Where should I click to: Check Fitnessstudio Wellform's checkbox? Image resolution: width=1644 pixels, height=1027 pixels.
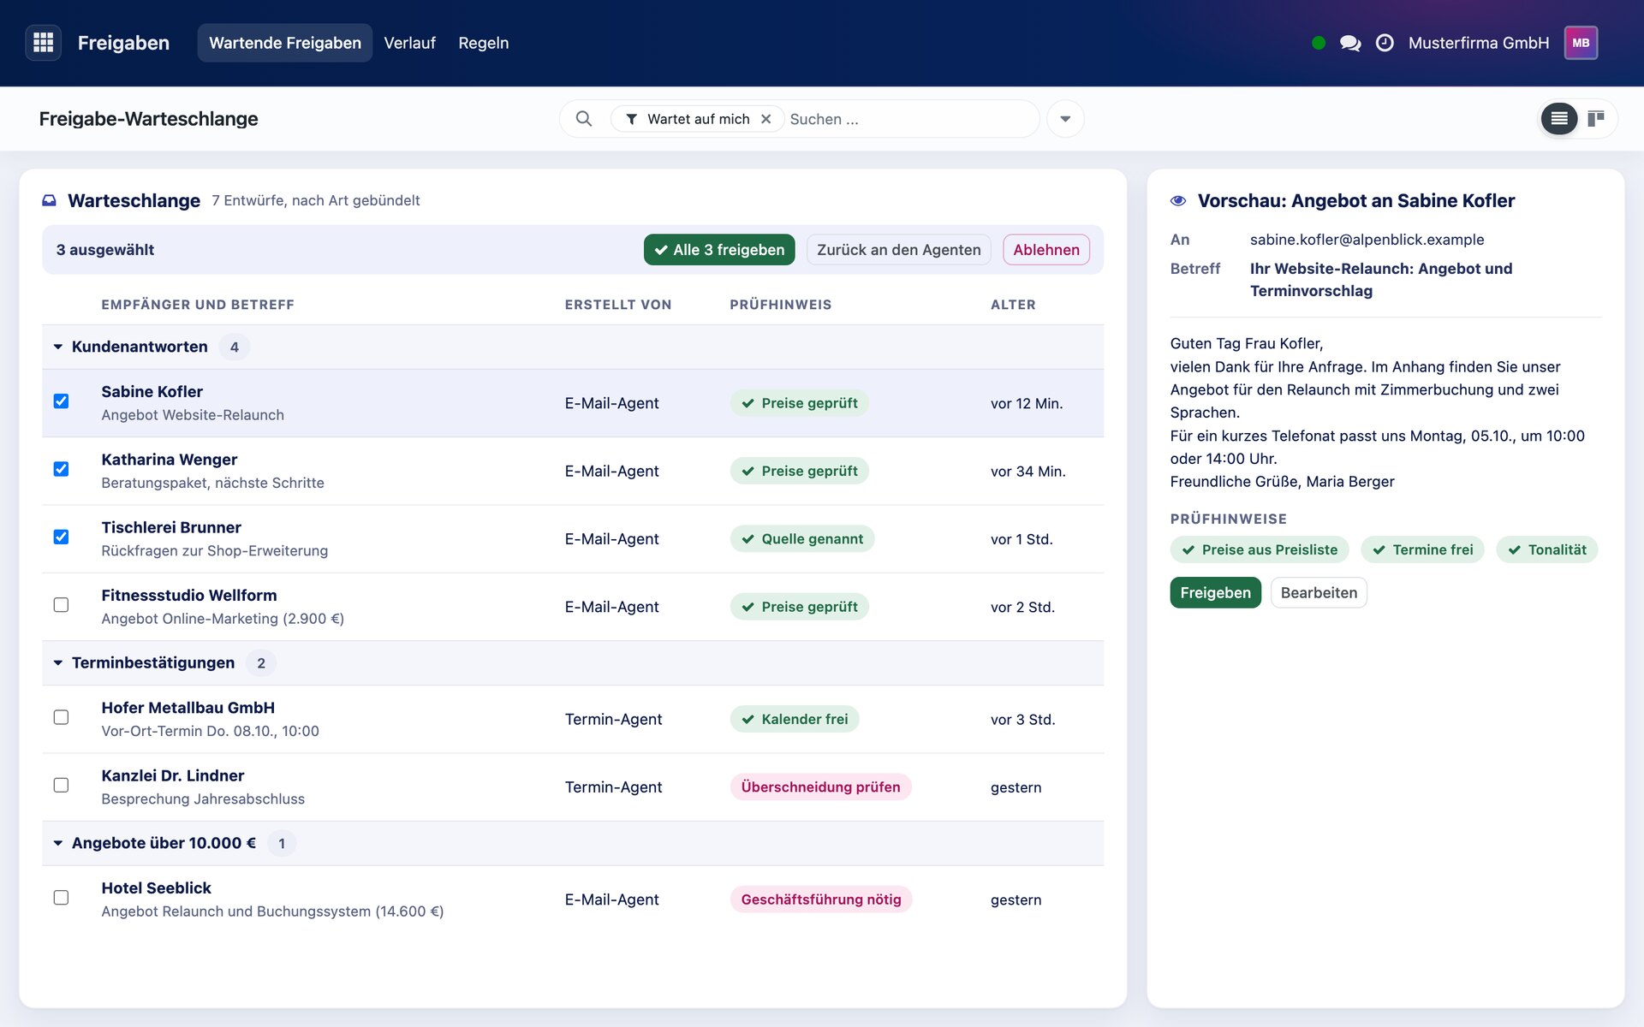(61, 604)
